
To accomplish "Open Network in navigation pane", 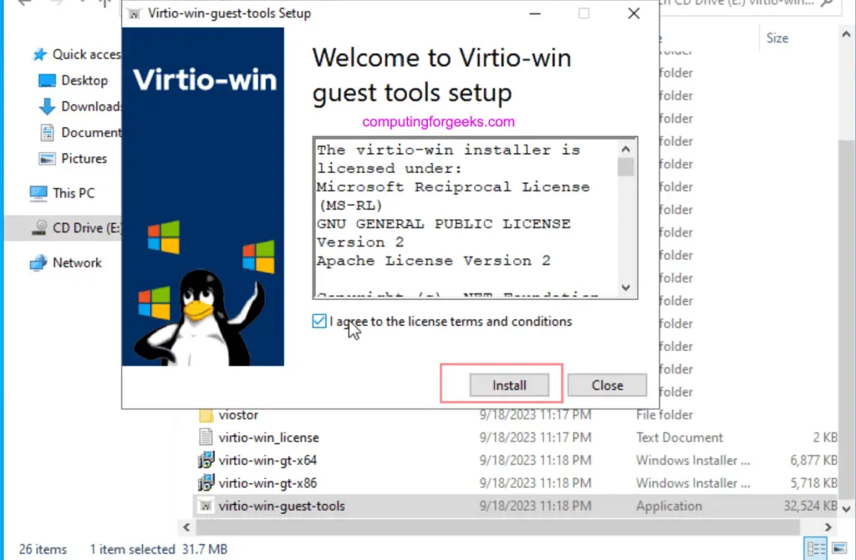I will tap(77, 263).
